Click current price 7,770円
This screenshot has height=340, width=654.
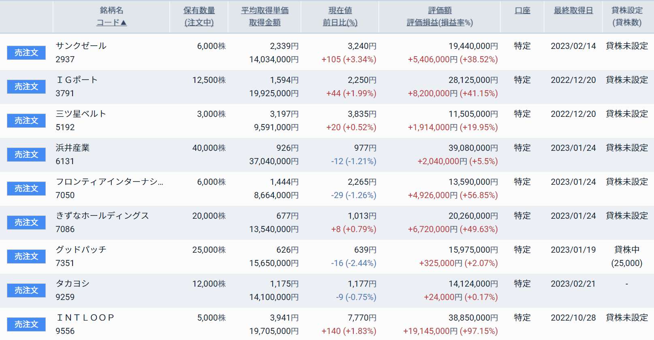pyautogui.click(x=362, y=318)
